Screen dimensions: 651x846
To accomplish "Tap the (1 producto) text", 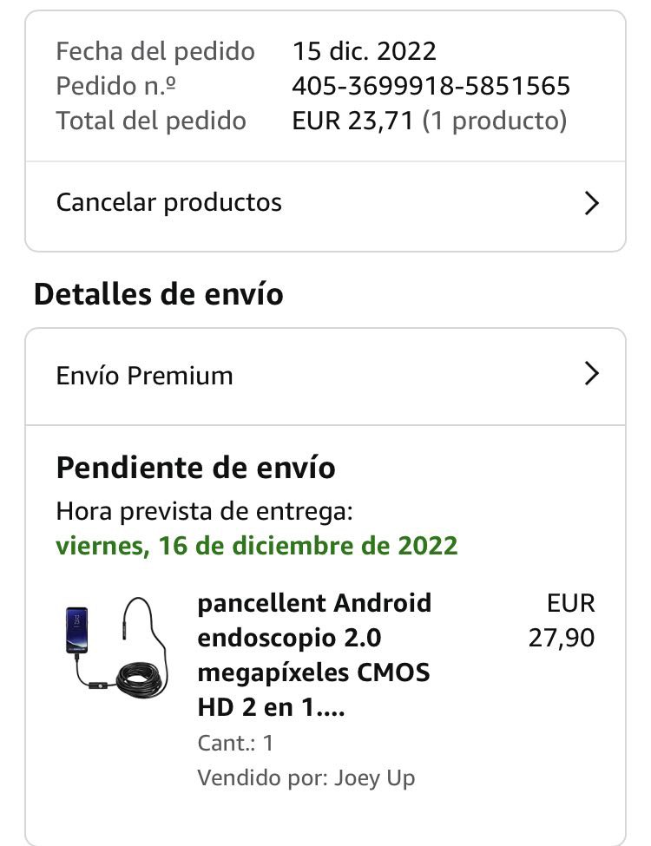I will click(x=495, y=121).
